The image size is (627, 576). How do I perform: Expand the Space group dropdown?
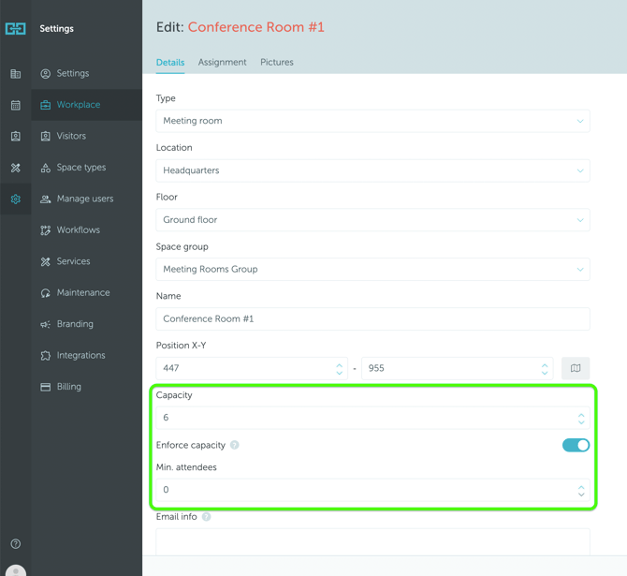[x=372, y=269]
